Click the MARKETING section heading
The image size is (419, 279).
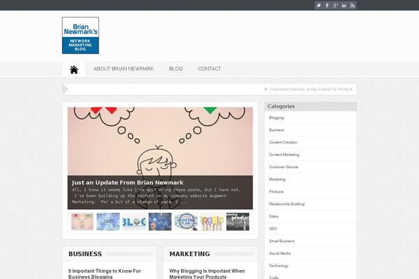189,254
